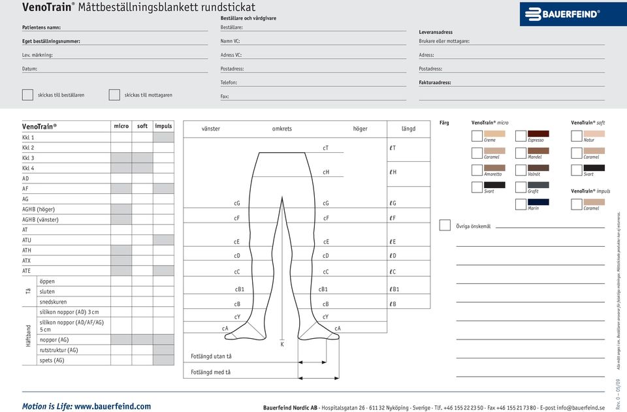Click the 'Lev. märkning' field
The image size is (627, 412).
point(115,55)
